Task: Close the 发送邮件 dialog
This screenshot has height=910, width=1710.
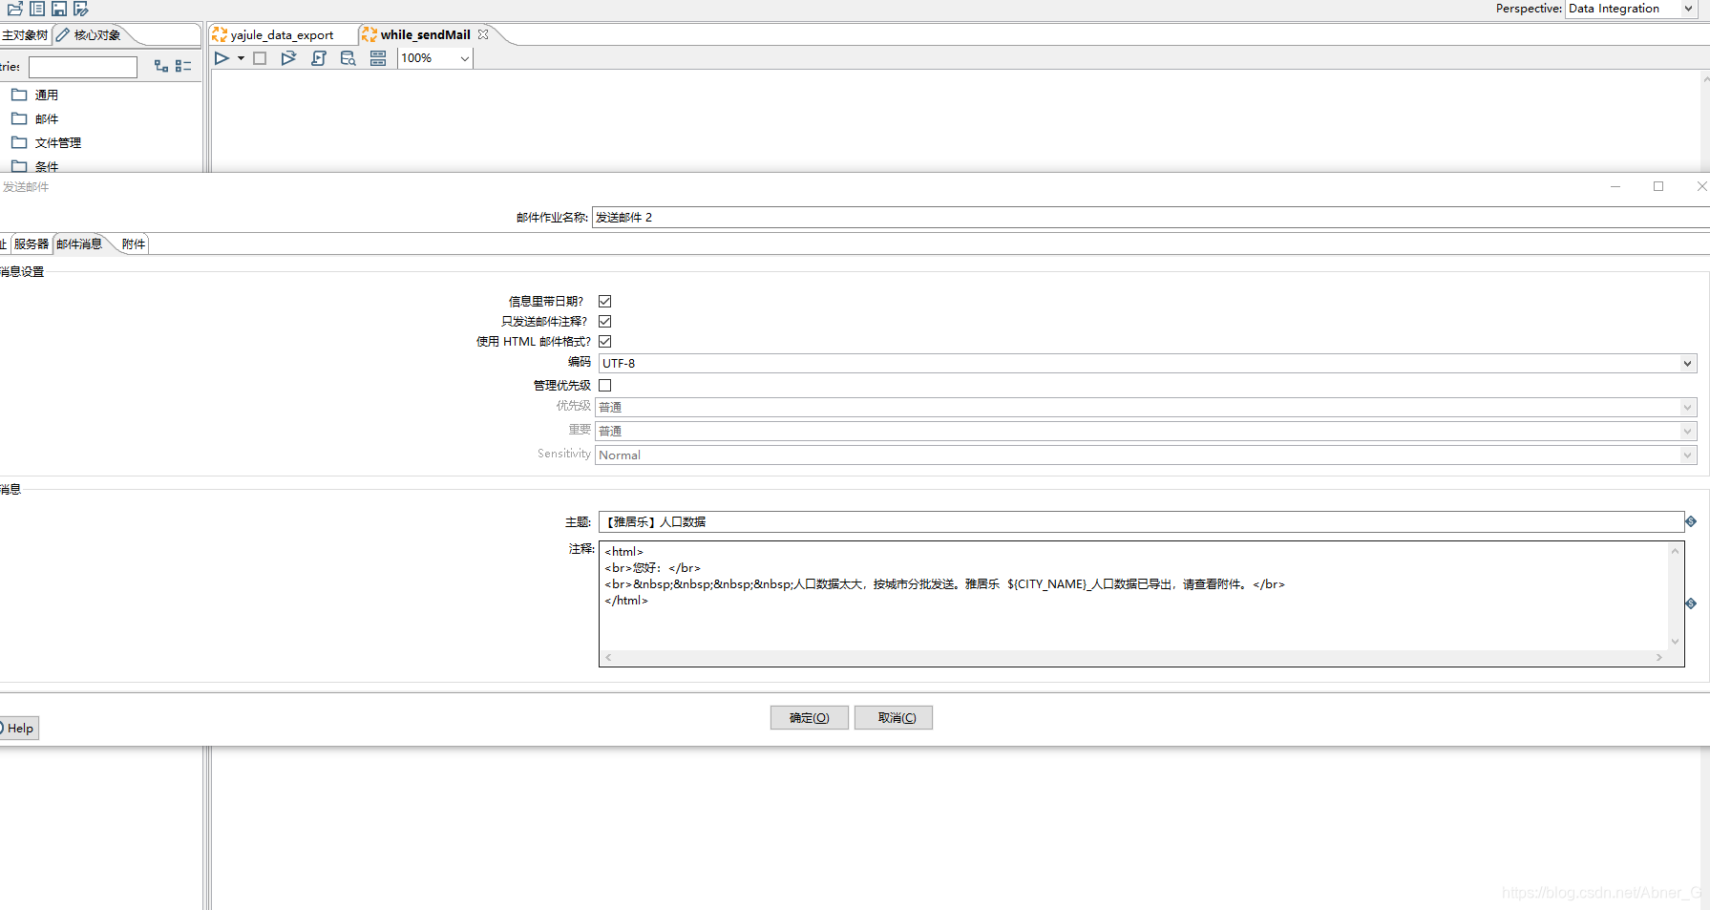Action: 1700,186
